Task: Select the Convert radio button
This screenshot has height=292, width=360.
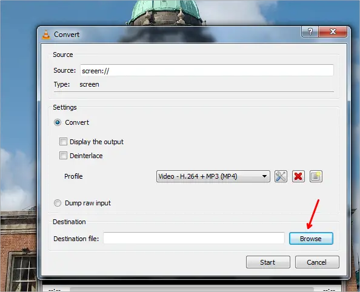Action: (58, 122)
